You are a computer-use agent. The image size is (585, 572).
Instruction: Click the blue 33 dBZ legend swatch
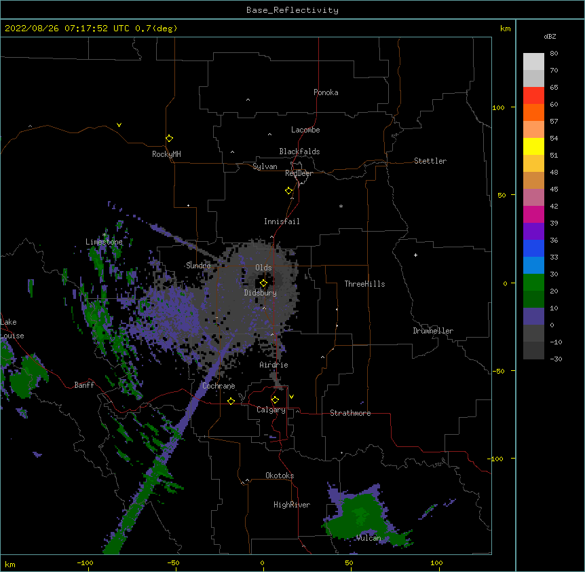pos(533,248)
